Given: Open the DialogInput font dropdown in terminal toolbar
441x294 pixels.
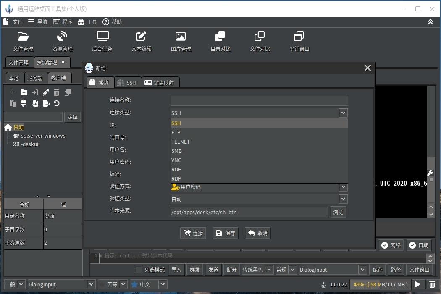Looking at the screenshot, I should point(333,270).
